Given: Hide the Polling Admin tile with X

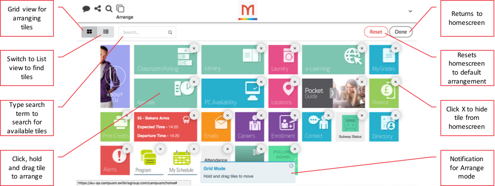Looking at the screenshot, I should point(295,149).
